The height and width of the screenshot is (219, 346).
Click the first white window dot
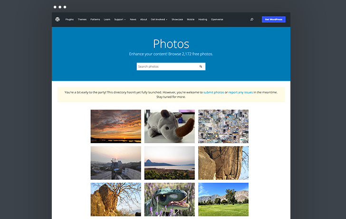[55, 7]
